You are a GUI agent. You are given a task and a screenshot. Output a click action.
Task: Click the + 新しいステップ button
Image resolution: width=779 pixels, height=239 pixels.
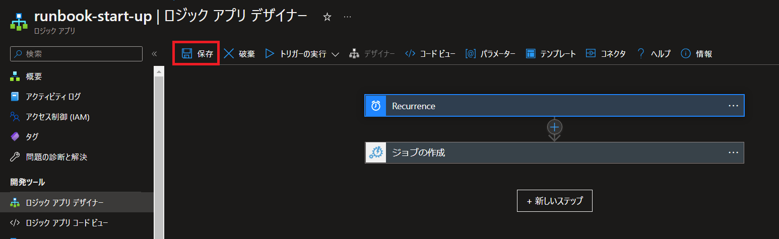[554, 201]
